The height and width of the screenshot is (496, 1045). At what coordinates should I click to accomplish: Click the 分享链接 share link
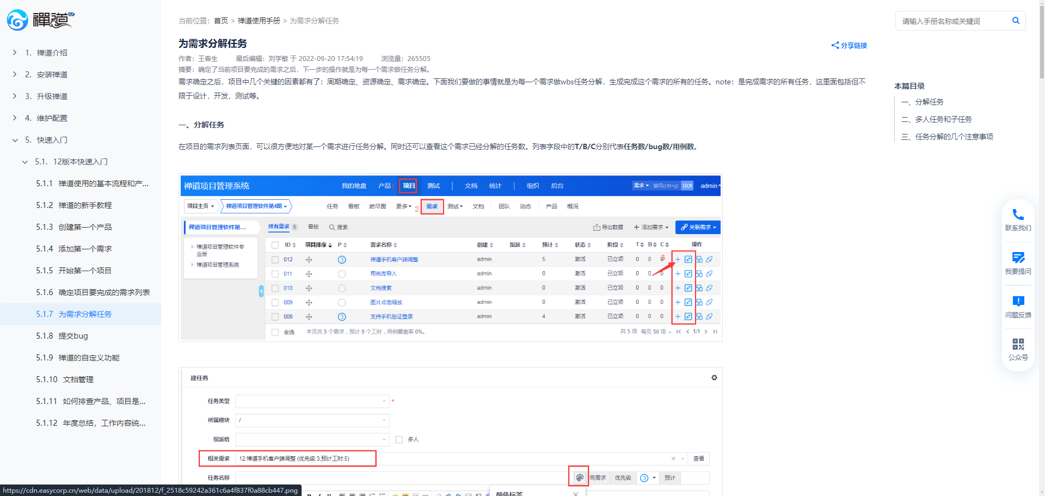click(x=849, y=45)
